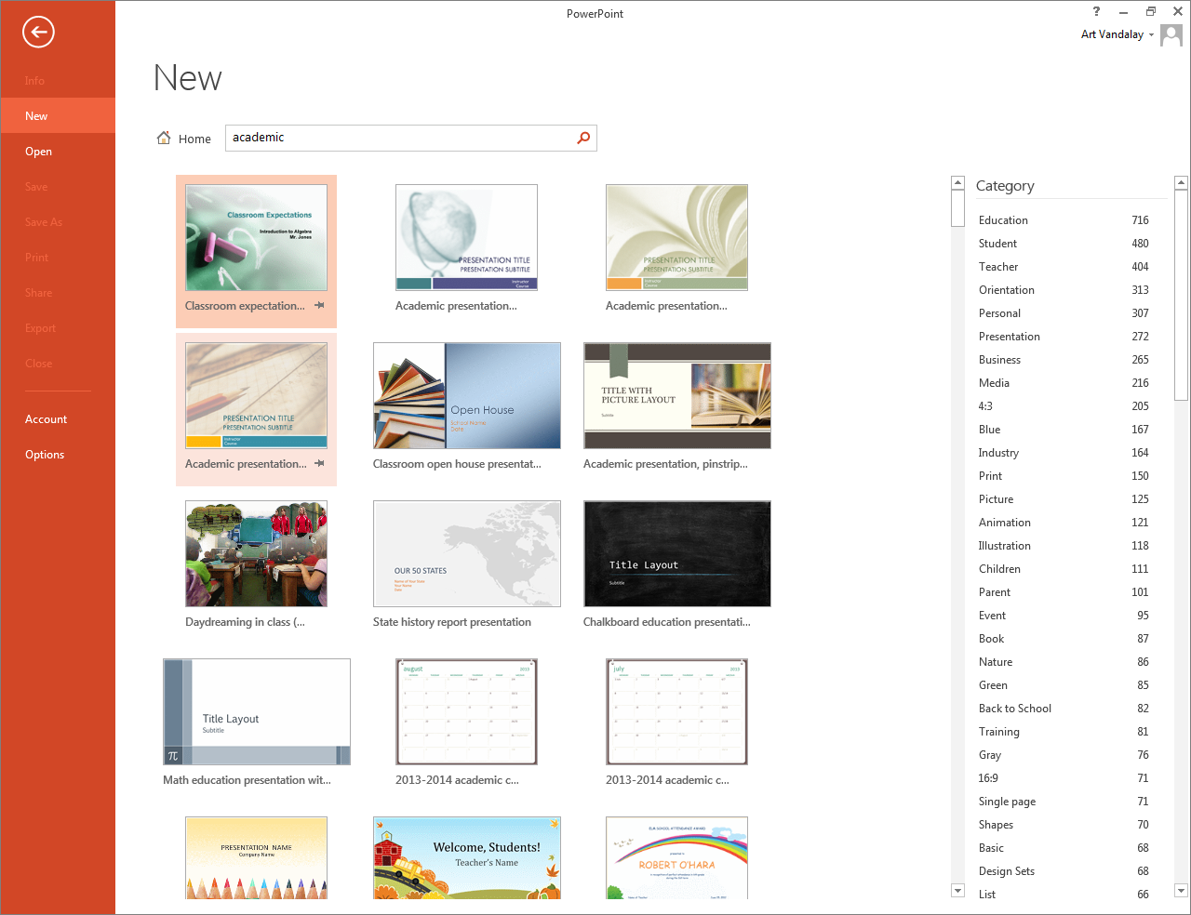Click template list scroll down arrow
Screen dimensions: 1191x915
click(957, 890)
